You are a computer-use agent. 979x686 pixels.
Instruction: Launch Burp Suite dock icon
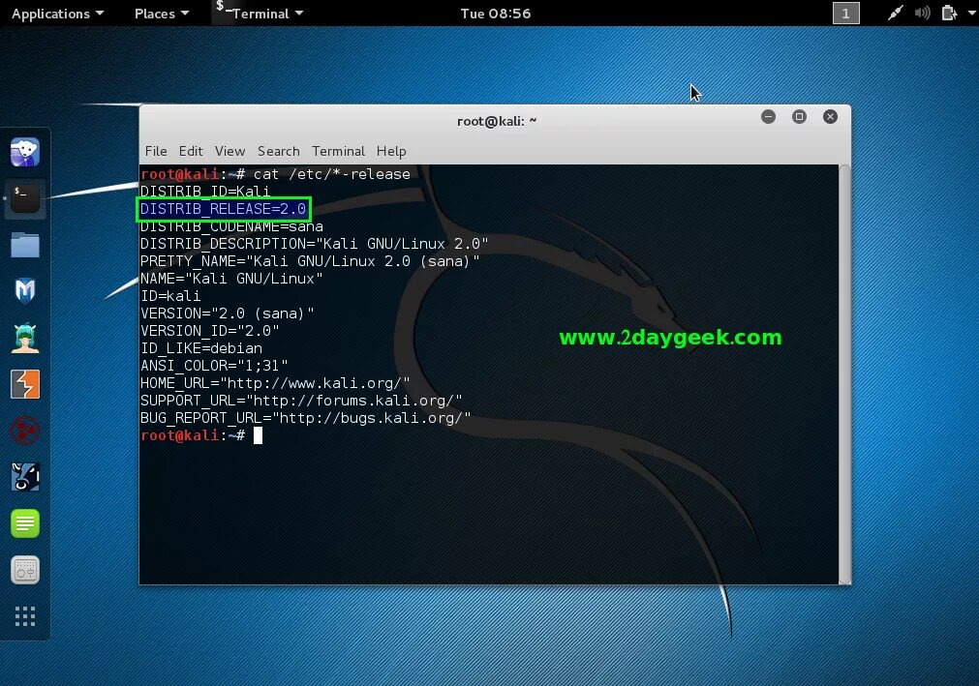(25, 384)
